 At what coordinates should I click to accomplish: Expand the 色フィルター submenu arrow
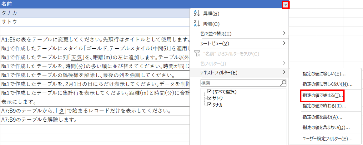click(284, 63)
